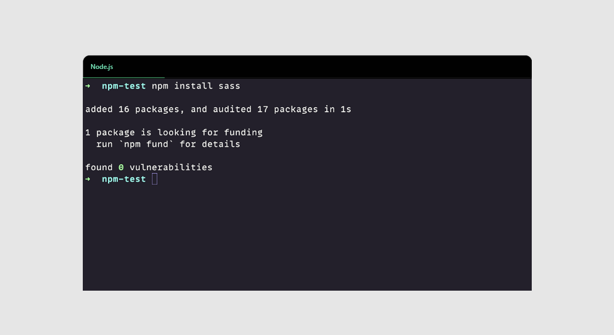Click the prompt arrow on the last line
The width and height of the screenshot is (614, 335).
[88, 179]
